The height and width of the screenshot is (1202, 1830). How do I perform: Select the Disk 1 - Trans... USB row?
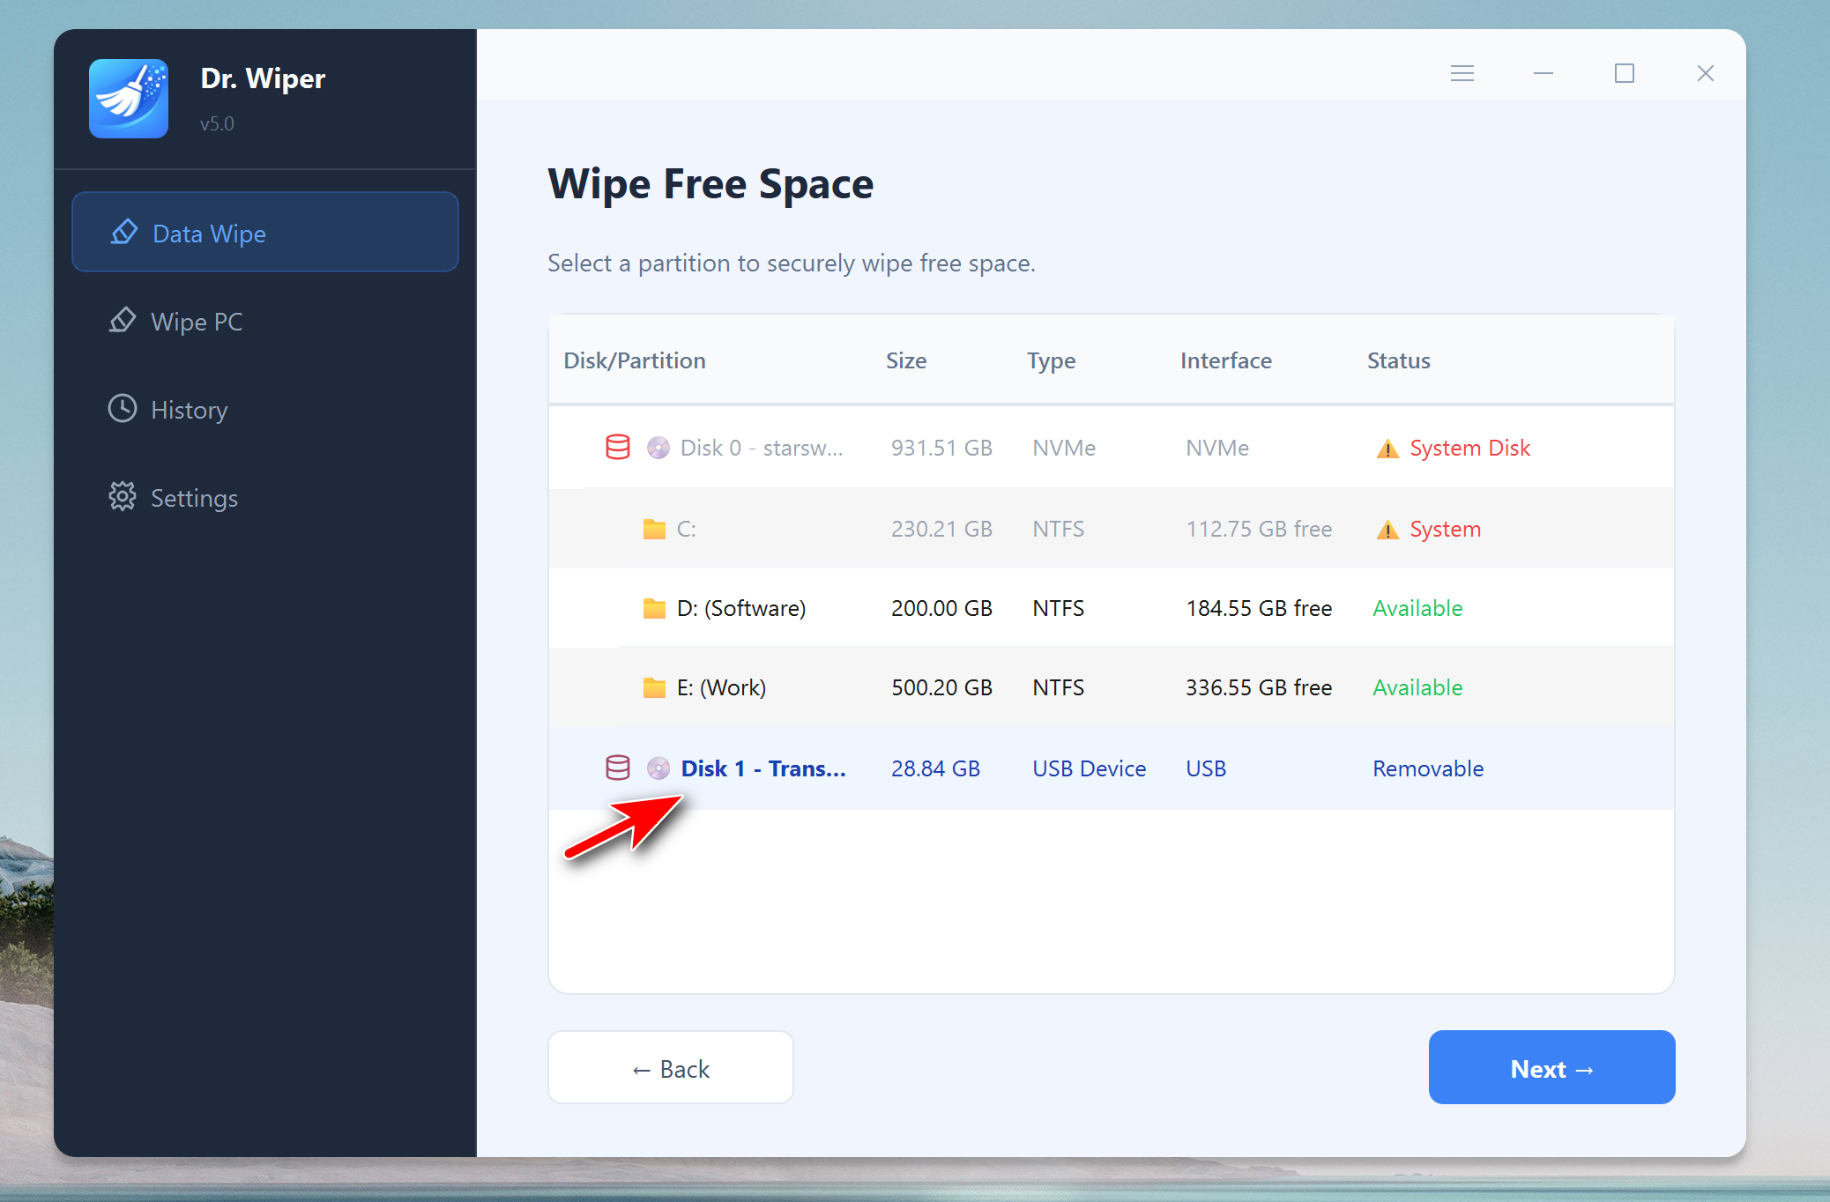pos(1111,768)
